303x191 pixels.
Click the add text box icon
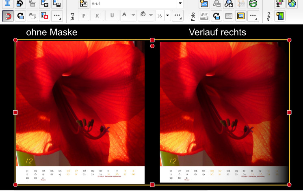point(84,4)
